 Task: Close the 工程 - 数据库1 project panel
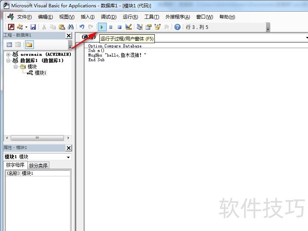69,35
